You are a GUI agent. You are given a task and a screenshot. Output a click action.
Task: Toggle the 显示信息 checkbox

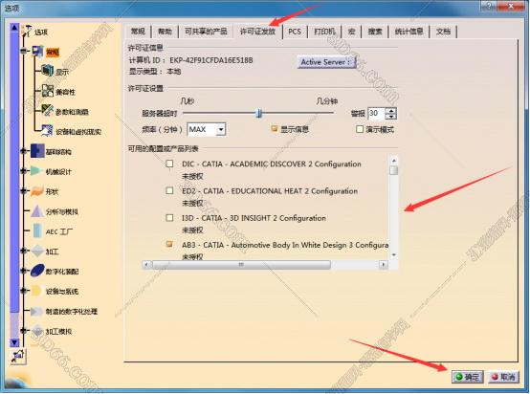[x=275, y=129]
